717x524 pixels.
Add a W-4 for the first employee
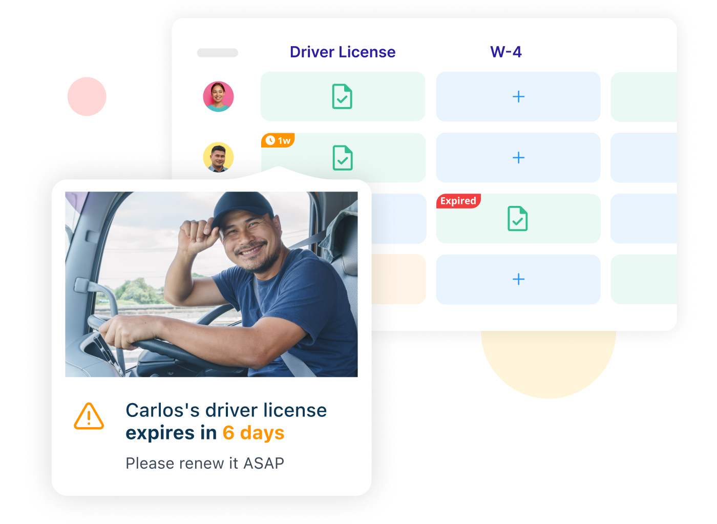[518, 96]
